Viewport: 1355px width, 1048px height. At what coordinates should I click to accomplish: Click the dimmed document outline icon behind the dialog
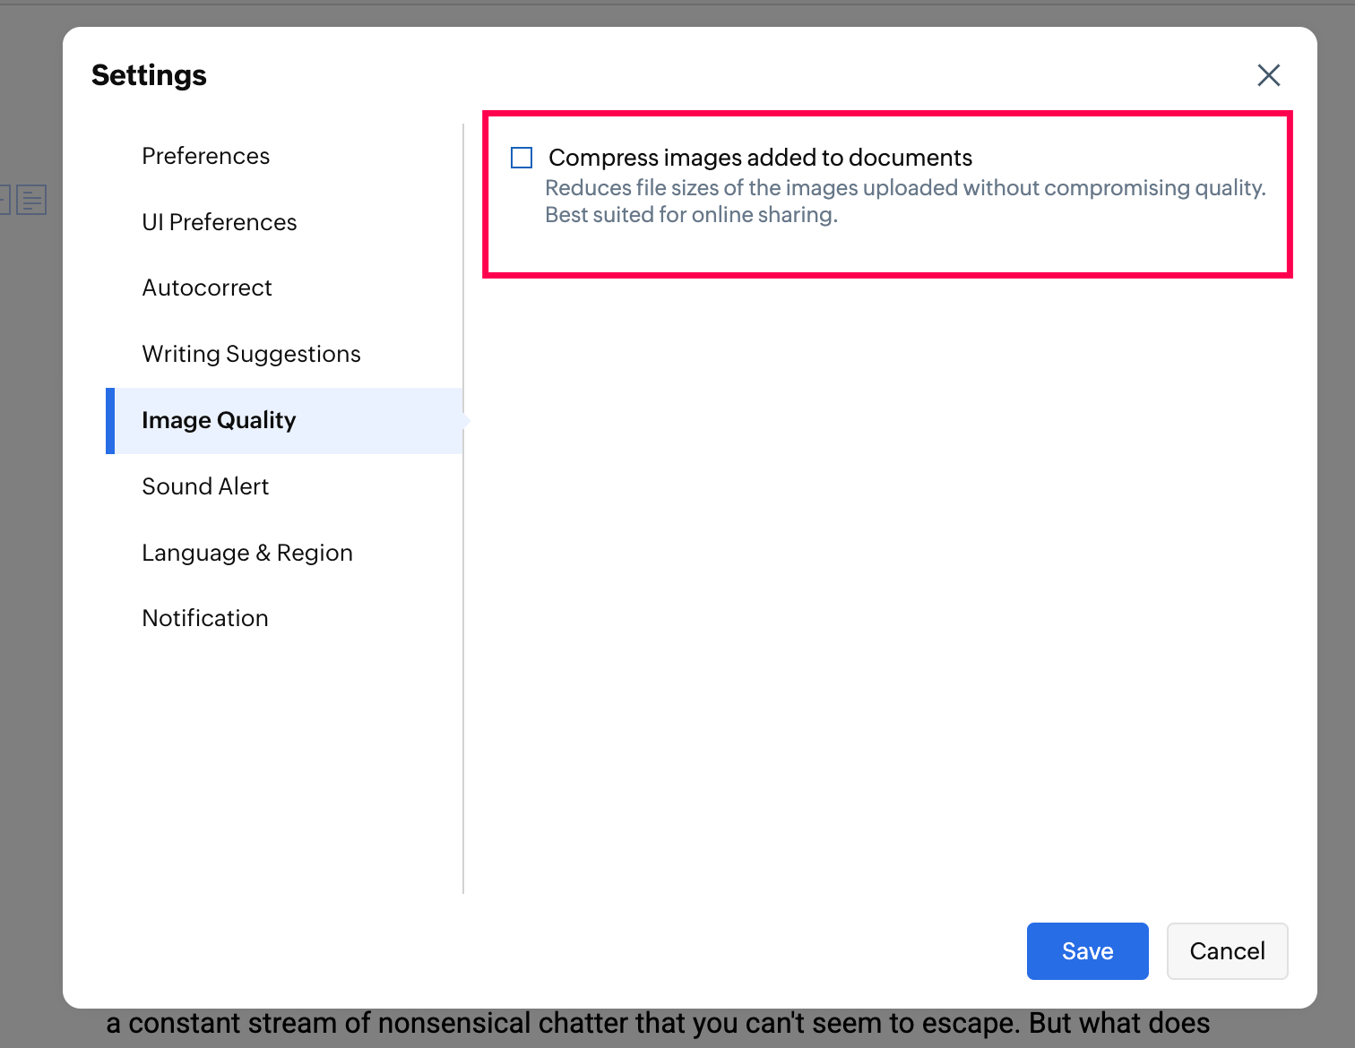coord(31,200)
